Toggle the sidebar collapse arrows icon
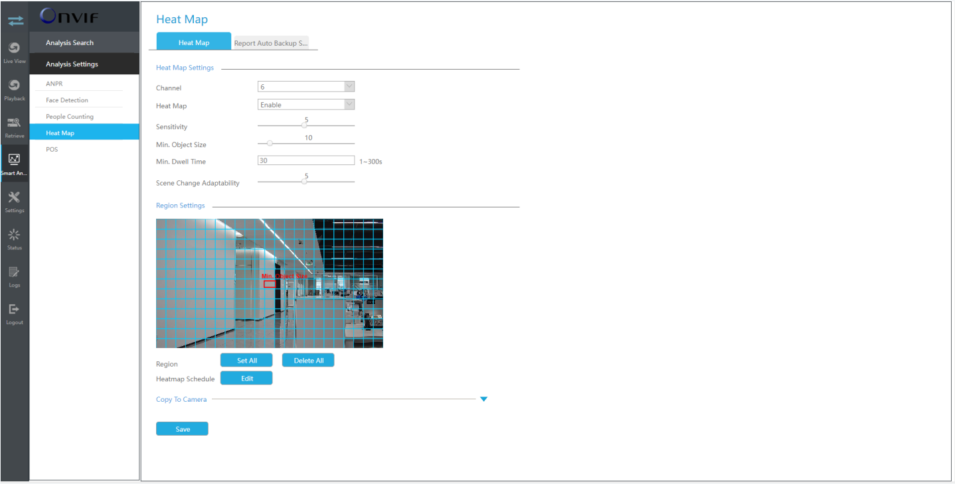The height and width of the screenshot is (484, 955). [15, 21]
